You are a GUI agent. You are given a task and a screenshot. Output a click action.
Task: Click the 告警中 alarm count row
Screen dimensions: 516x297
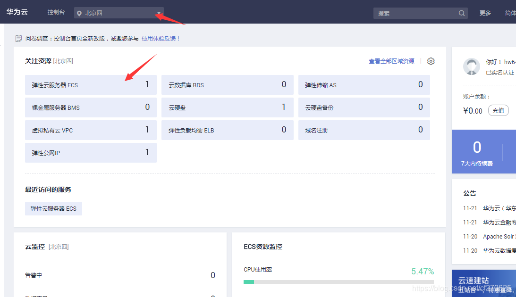(120, 275)
